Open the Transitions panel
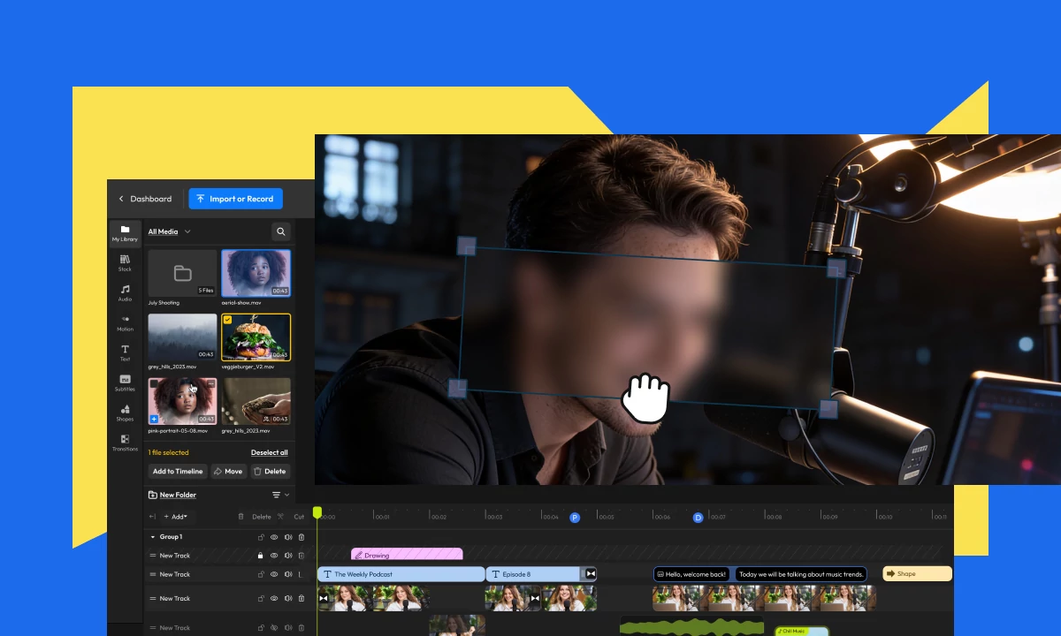Viewport: 1061px width, 636px height. [x=125, y=443]
